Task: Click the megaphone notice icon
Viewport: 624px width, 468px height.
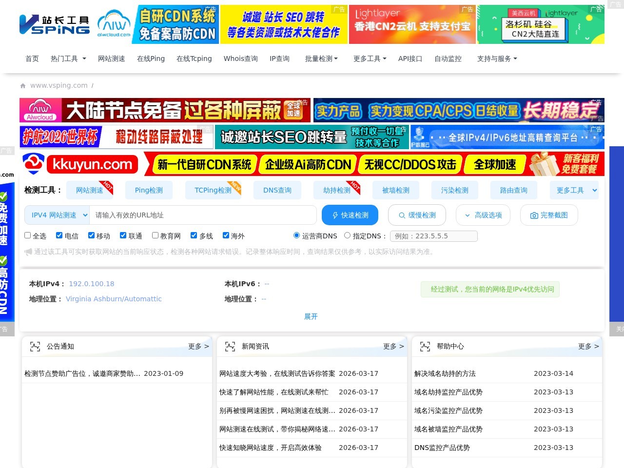Action: tap(28, 252)
